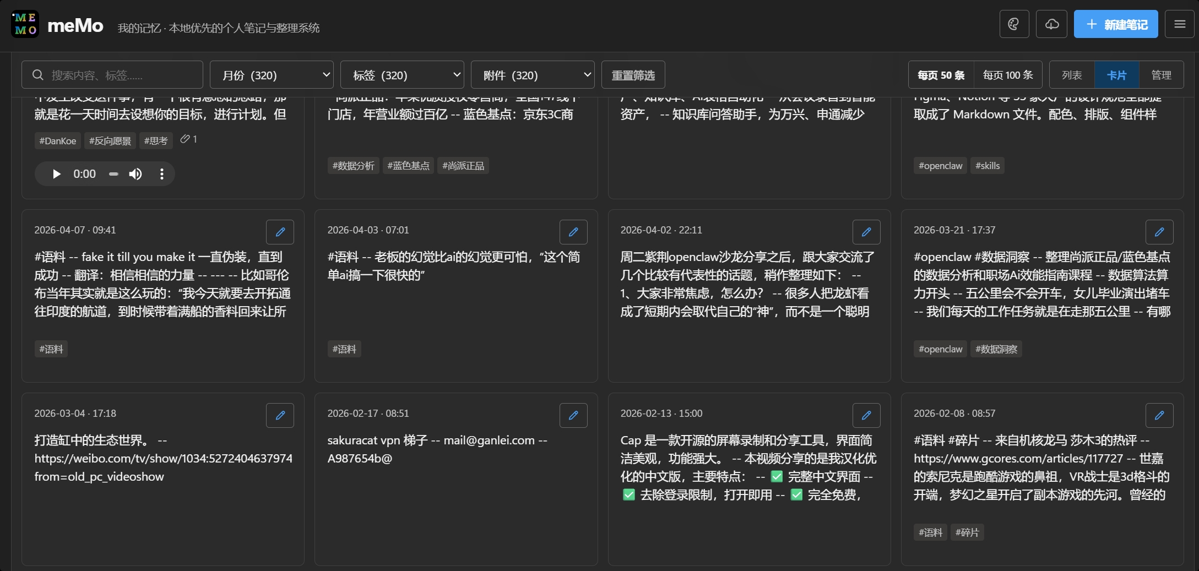The height and width of the screenshot is (571, 1199).
Task: Edit the 2026-04-02 22:11 note
Action: point(866,232)
